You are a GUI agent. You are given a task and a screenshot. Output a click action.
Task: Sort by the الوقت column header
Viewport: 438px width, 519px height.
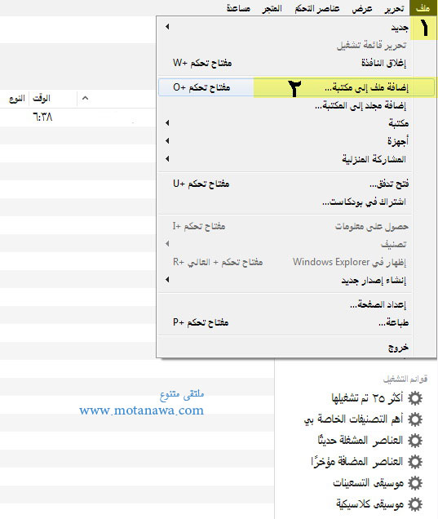click(42, 98)
